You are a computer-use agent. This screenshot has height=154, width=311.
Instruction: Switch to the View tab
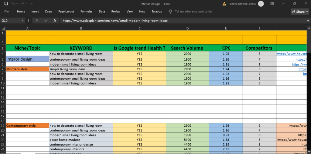(130, 12)
